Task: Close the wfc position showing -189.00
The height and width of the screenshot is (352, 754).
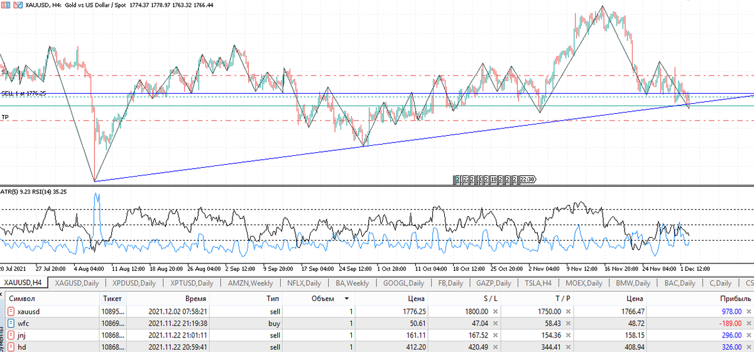Action: tap(749, 323)
